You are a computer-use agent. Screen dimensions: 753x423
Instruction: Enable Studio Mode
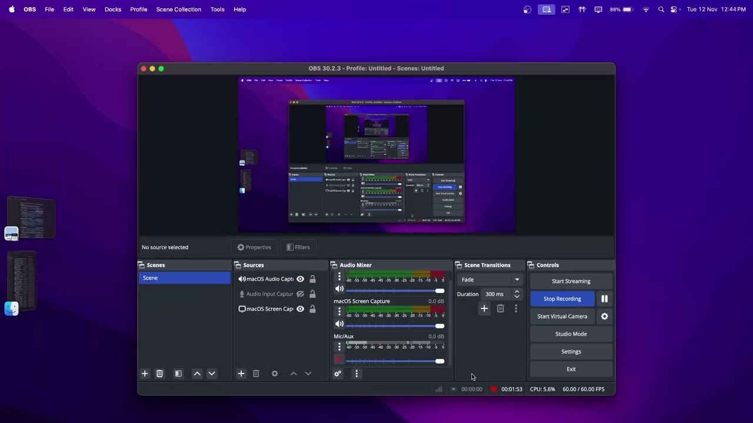571,334
